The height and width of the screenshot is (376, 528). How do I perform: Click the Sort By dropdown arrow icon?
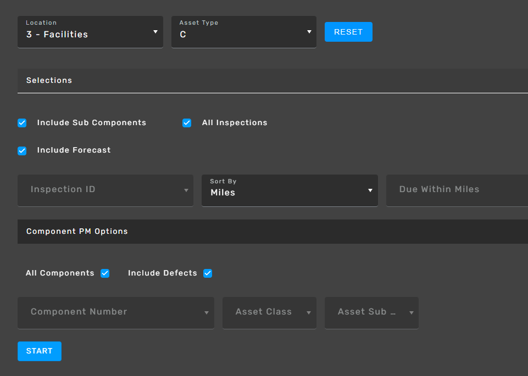[370, 190]
